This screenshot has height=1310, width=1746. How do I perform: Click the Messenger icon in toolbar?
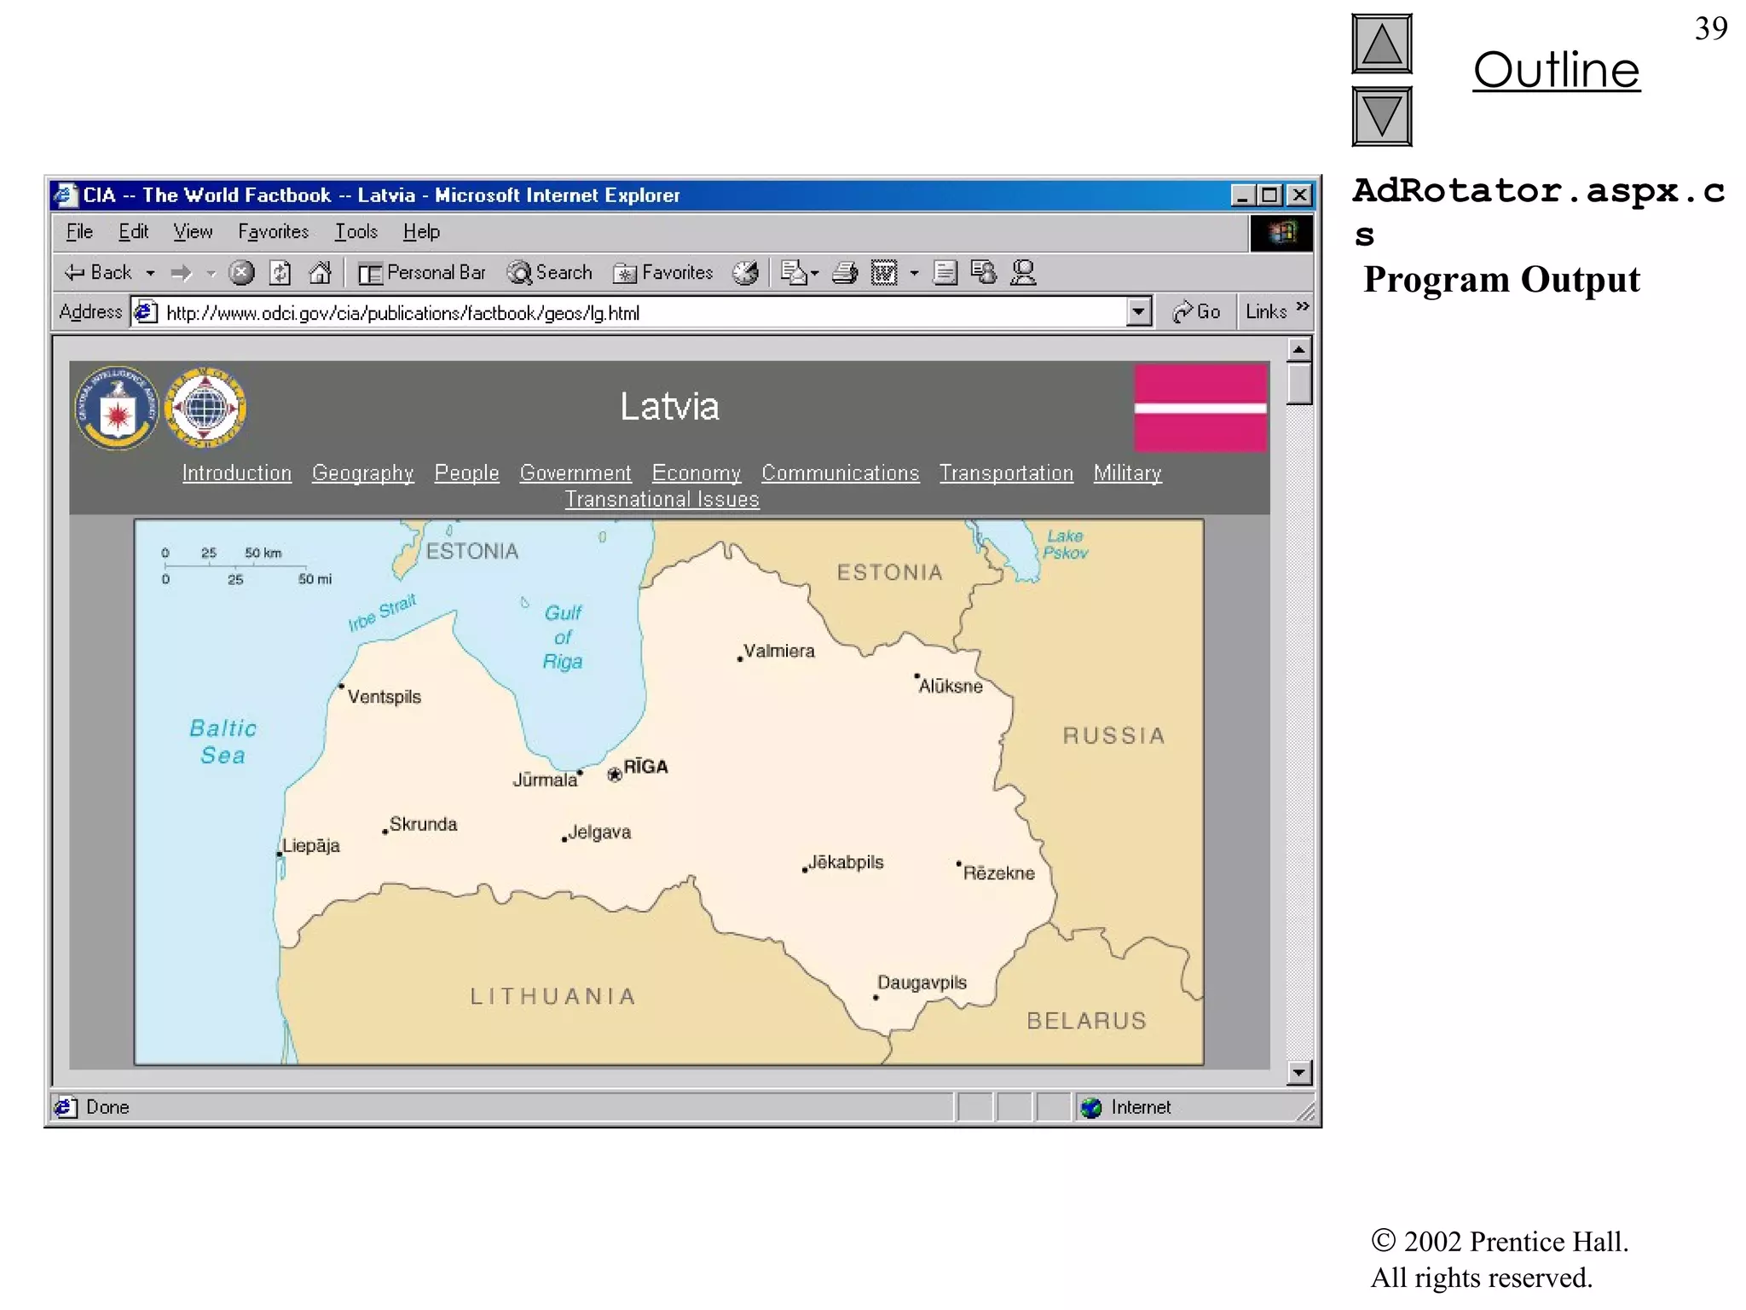[1023, 273]
